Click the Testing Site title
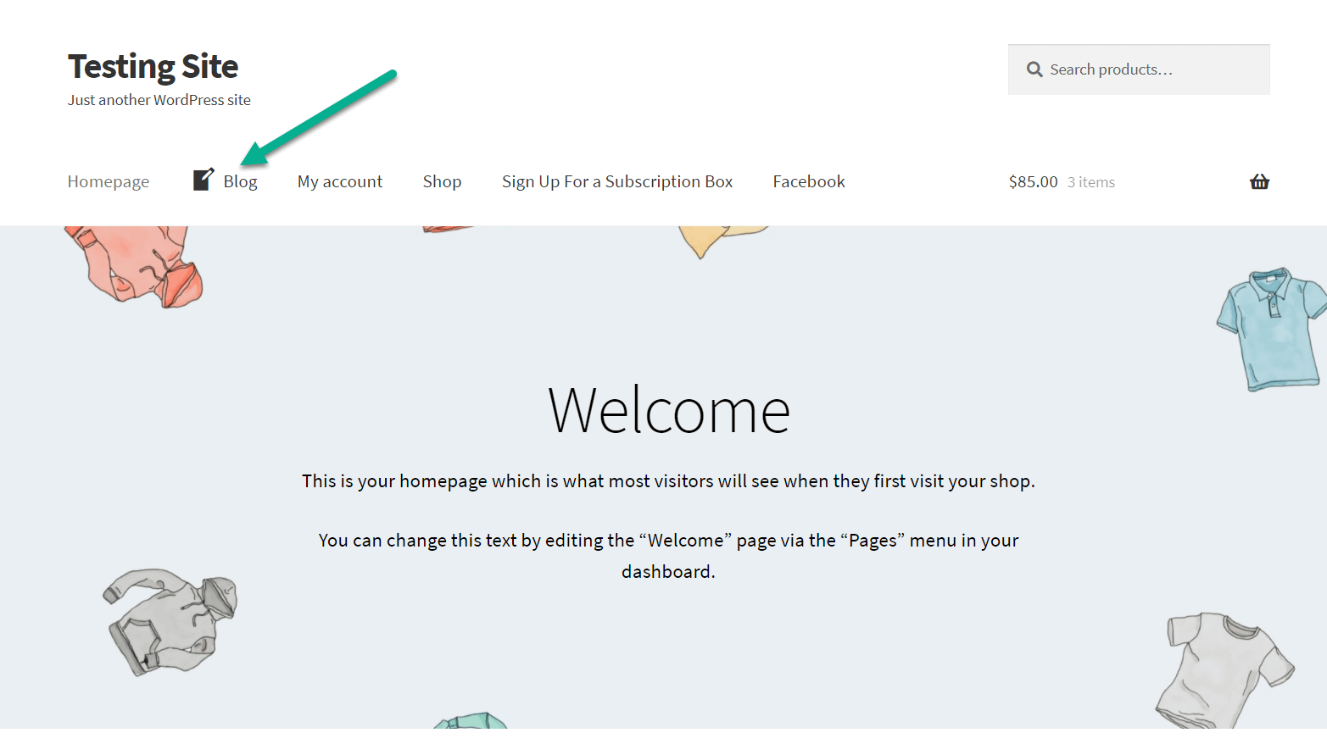1327x755 pixels. point(153,66)
